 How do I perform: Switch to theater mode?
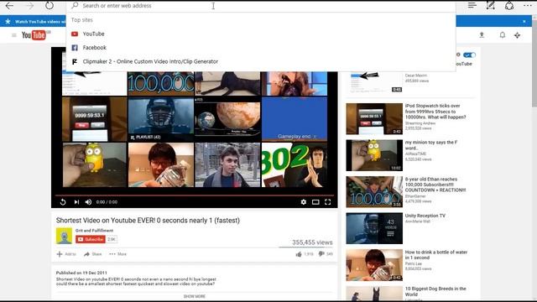click(x=315, y=202)
